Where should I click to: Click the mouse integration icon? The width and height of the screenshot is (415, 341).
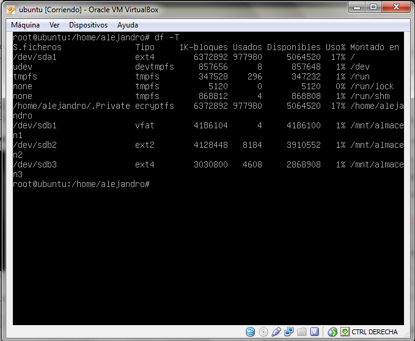[332, 332]
